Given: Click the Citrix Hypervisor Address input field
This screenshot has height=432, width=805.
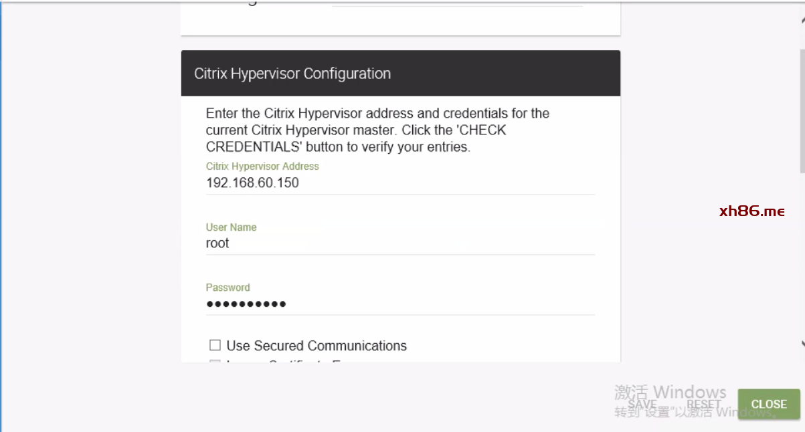Looking at the screenshot, I should [x=400, y=183].
